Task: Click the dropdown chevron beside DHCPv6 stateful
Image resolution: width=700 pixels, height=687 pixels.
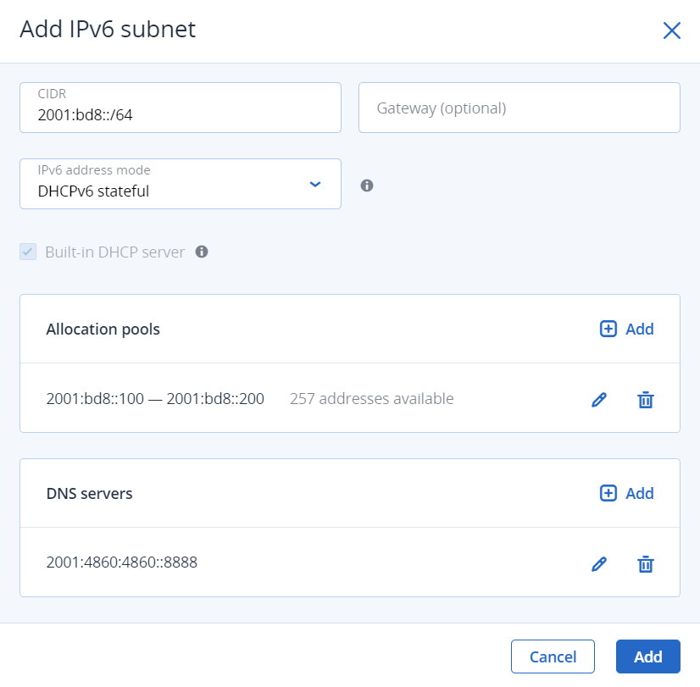Action: [x=315, y=184]
